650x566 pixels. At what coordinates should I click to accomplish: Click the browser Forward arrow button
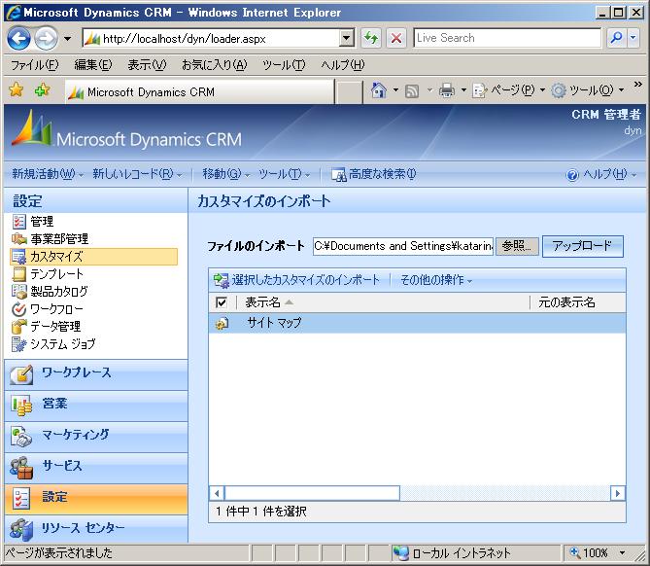coord(46,39)
